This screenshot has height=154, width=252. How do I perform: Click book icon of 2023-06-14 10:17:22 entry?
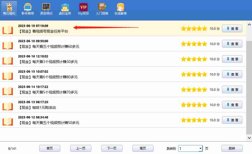point(8,91)
